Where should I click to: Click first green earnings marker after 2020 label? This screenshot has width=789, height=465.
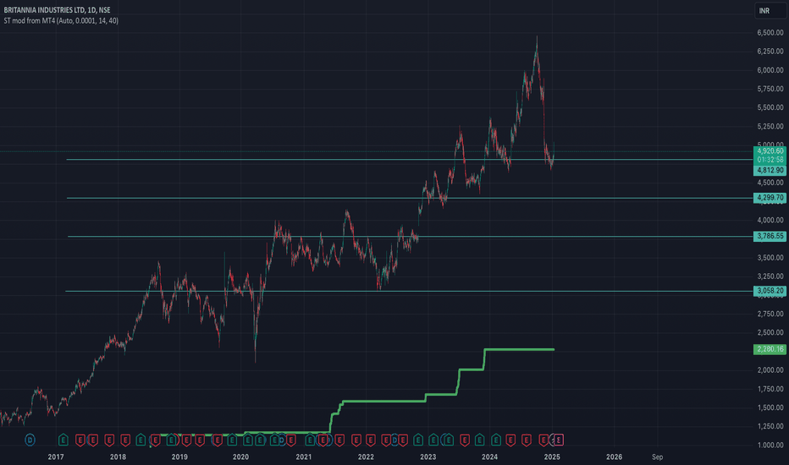point(247,440)
